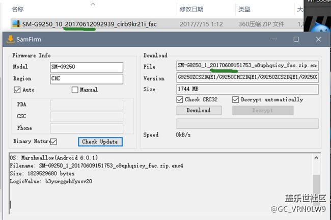The height and width of the screenshot is (220, 331).
Task: Sort files by 修改日期 column header
Action: [191, 9]
